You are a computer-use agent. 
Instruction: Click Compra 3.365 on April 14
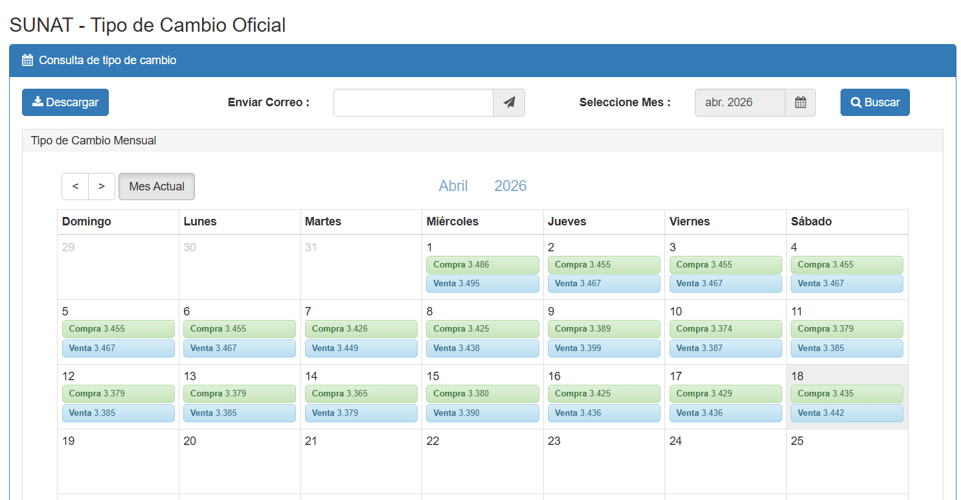coord(361,394)
